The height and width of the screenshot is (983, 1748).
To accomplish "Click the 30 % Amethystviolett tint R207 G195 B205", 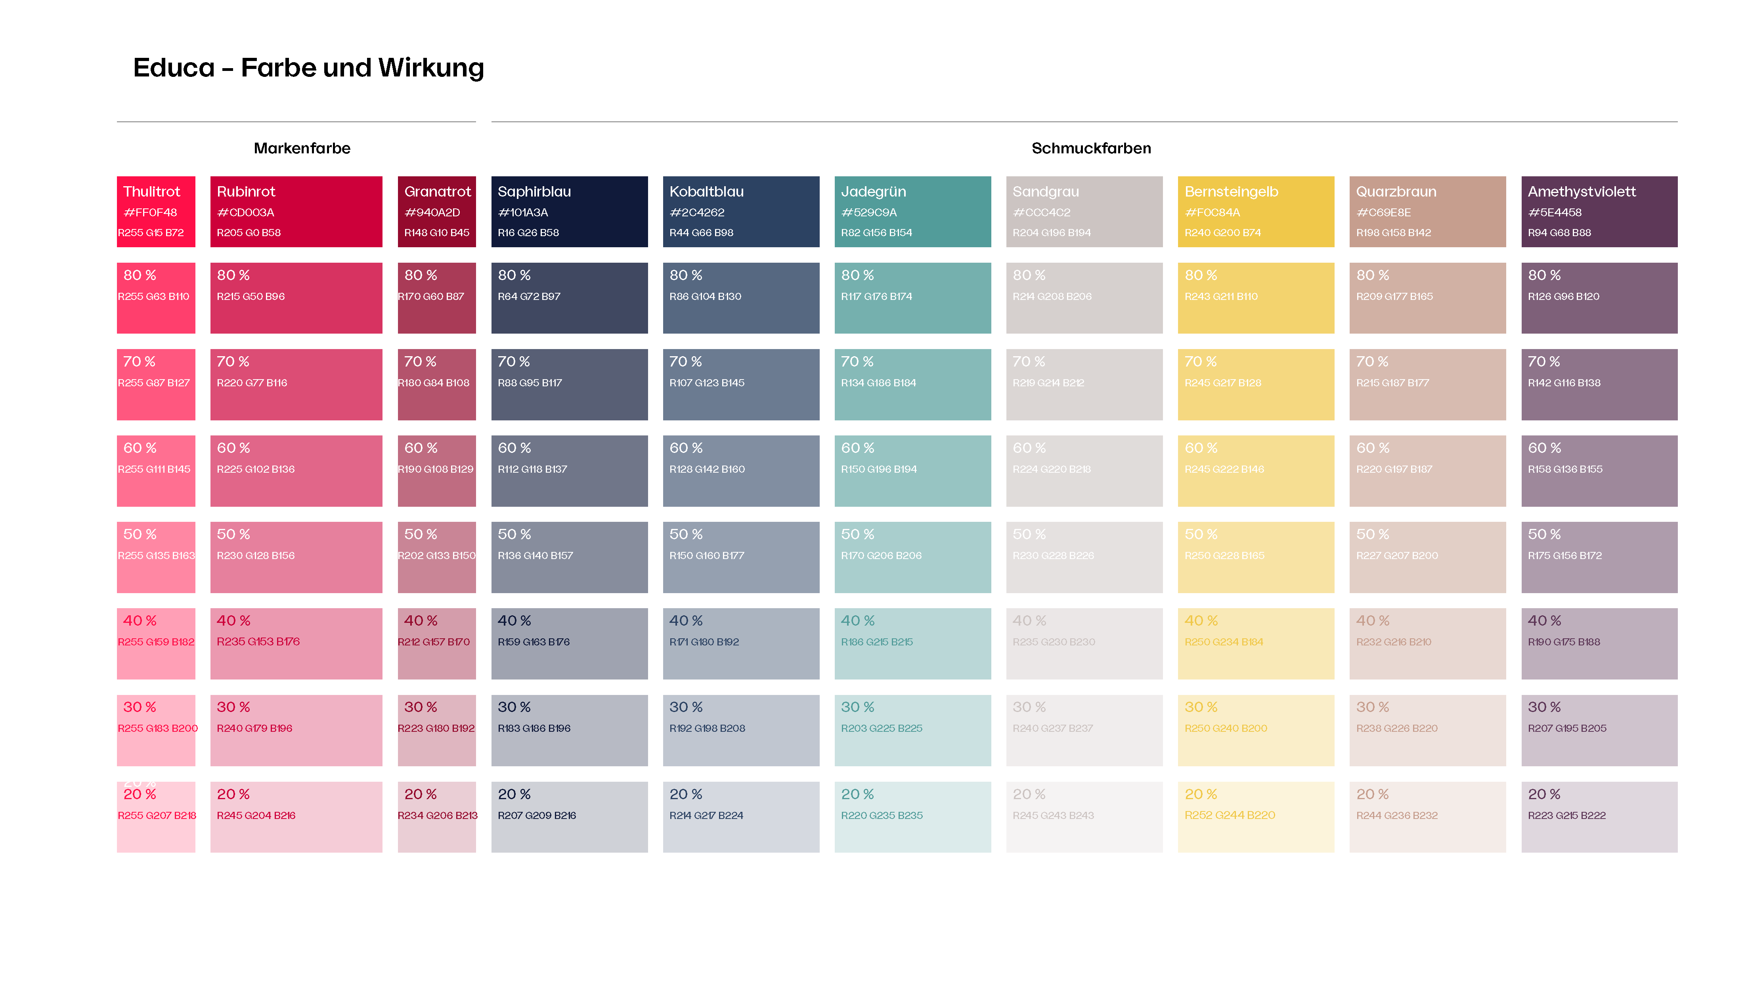I will pos(1599,730).
